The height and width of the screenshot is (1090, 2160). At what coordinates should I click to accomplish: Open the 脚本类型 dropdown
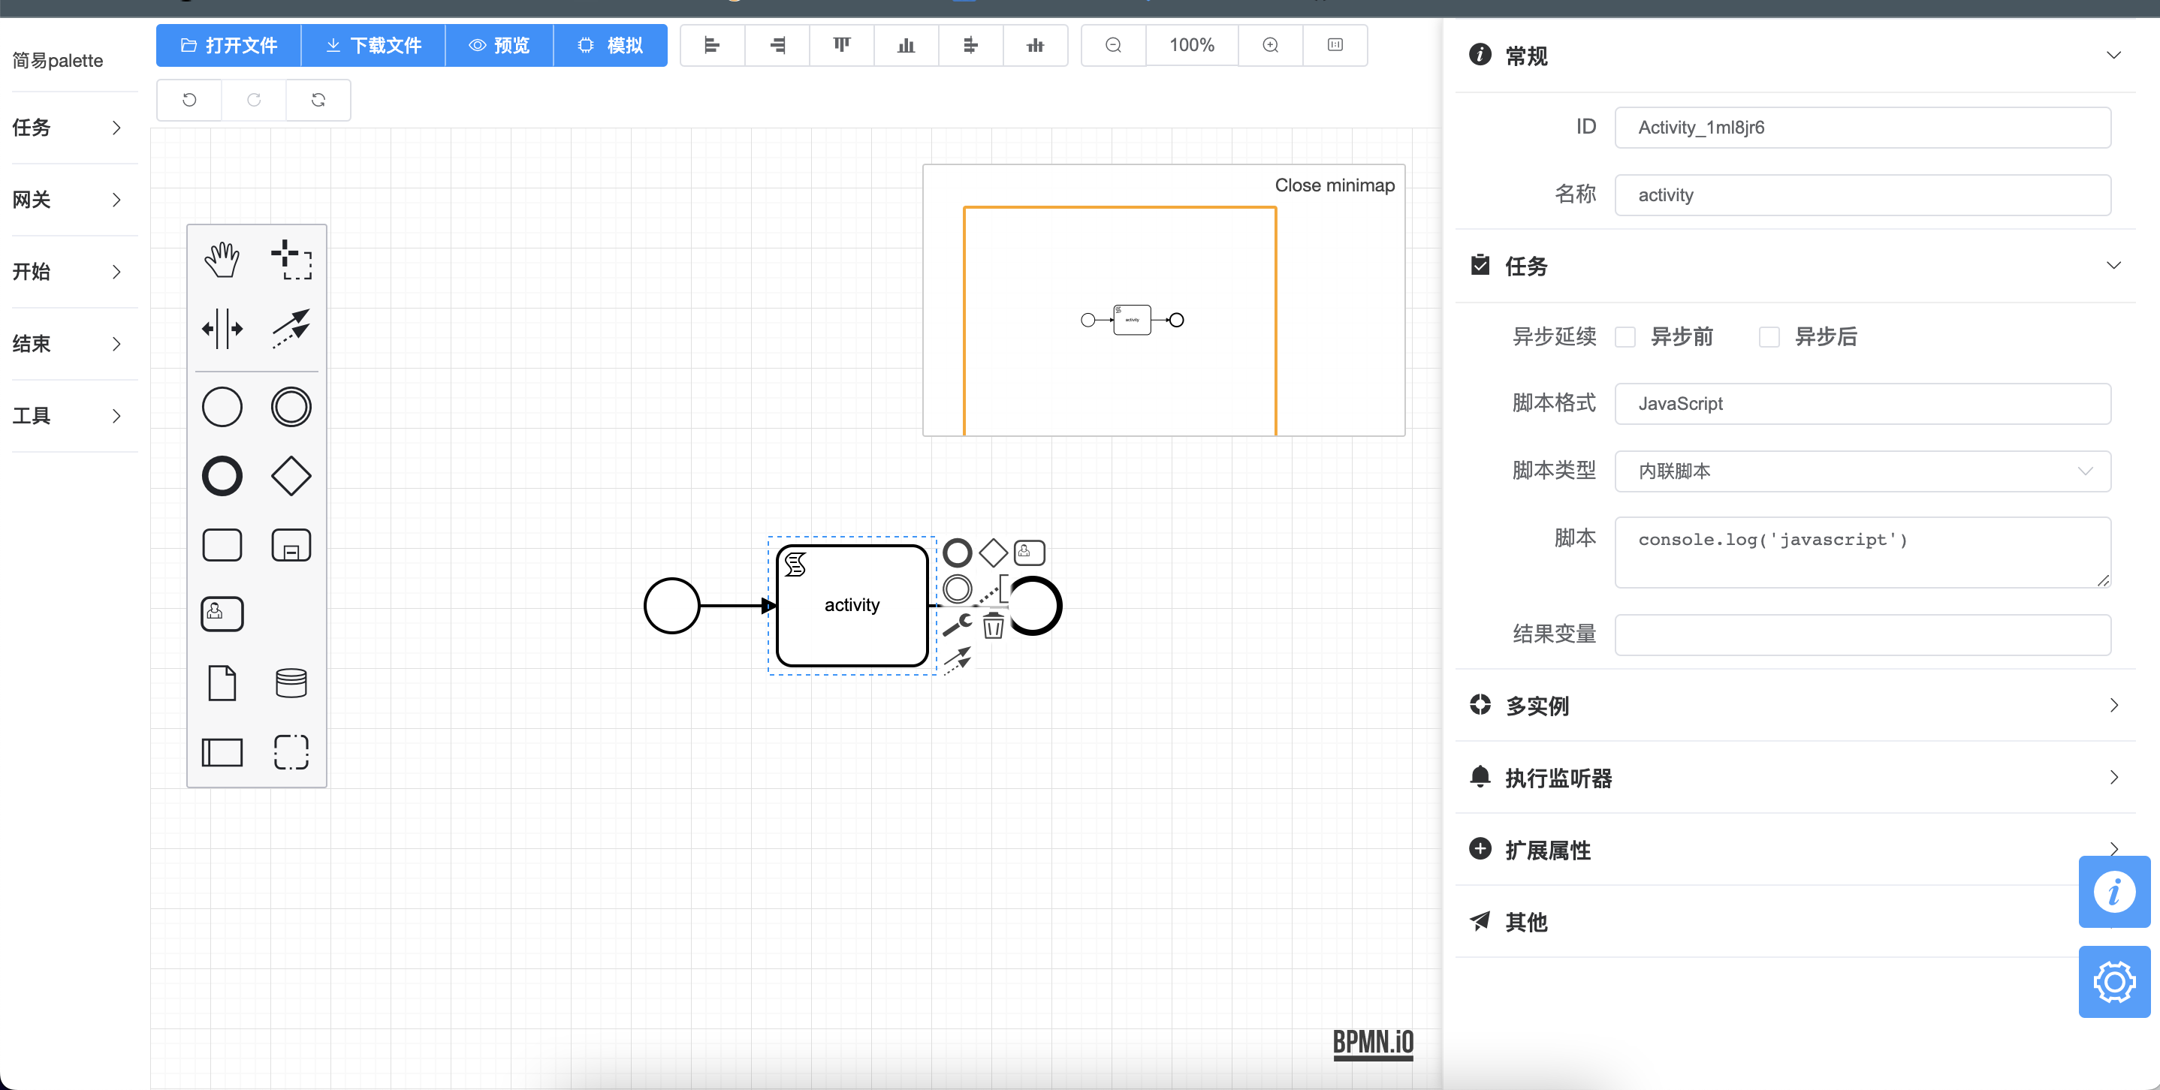pyautogui.click(x=1863, y=471)
